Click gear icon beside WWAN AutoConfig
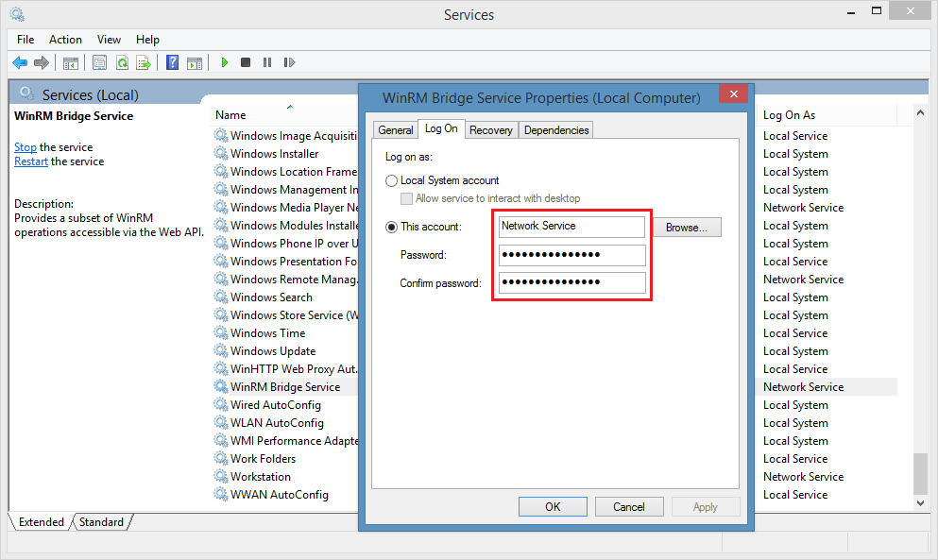 point(221,494)
